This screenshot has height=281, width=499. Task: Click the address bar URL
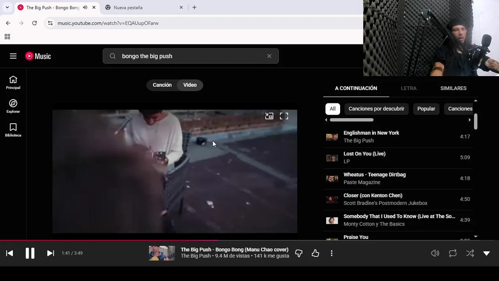108,23
